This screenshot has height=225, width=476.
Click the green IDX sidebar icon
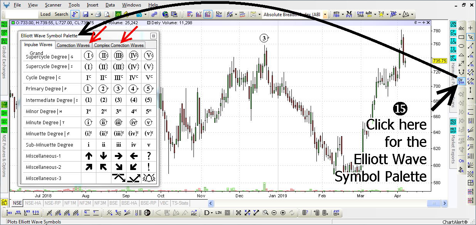(4, 113)
